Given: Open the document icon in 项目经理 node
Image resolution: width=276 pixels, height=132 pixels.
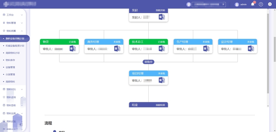Looking at the screenshot, I should [x=162, y=80].
